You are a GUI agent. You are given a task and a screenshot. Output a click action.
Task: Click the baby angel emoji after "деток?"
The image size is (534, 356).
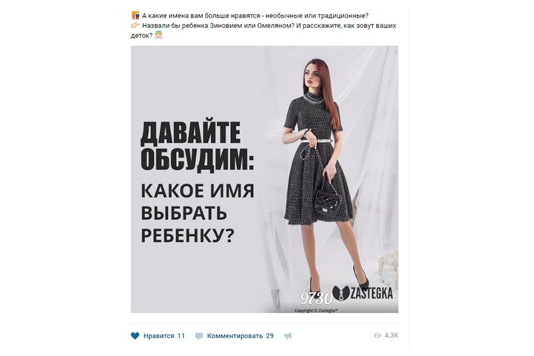point(158,35)
